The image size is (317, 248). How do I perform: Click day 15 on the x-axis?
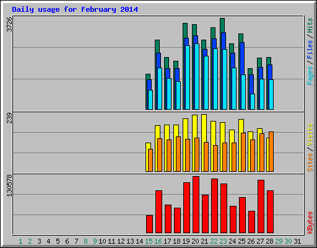pos(149,241)
